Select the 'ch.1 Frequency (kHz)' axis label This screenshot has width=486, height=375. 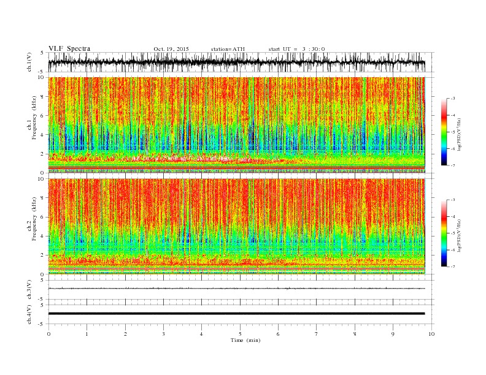32,118
